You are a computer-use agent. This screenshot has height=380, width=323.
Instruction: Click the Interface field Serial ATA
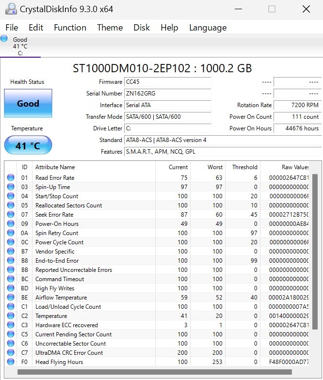[168, 105]
